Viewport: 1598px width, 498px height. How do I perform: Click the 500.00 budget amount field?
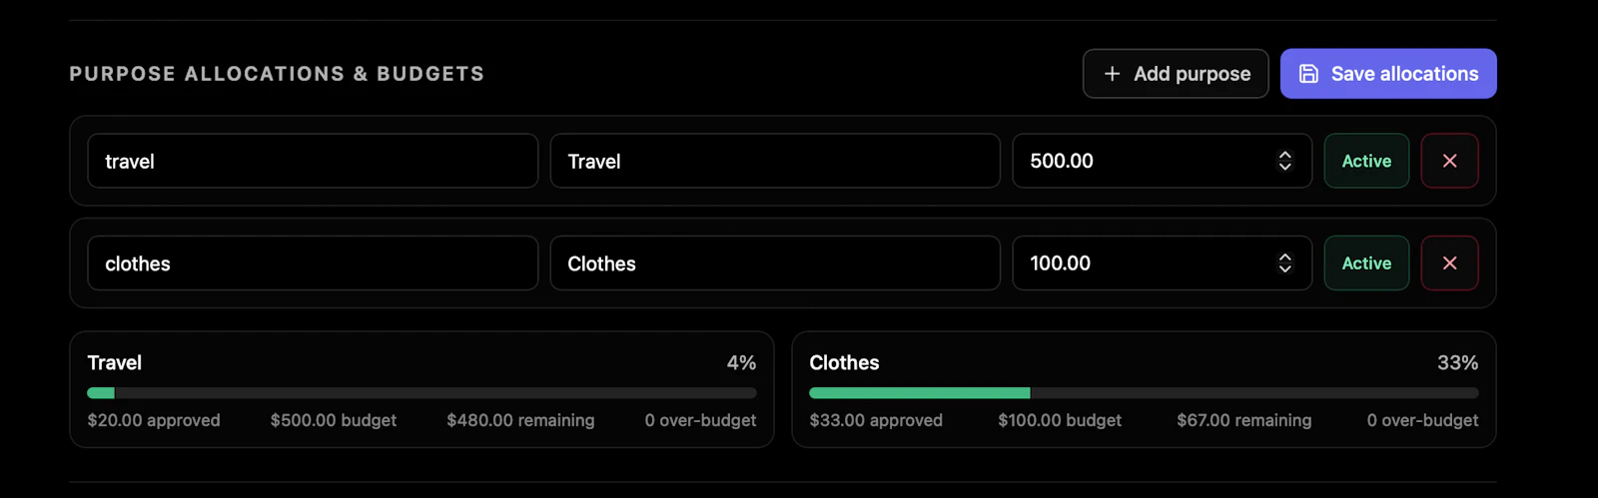click(1163, 161)
